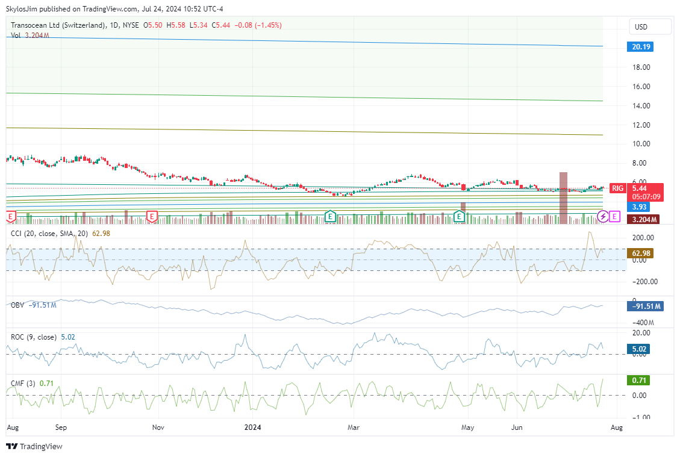This screenshot has width=680, height=457.
Task: Click the dark red 3.204M volume label
Action: 644,219
